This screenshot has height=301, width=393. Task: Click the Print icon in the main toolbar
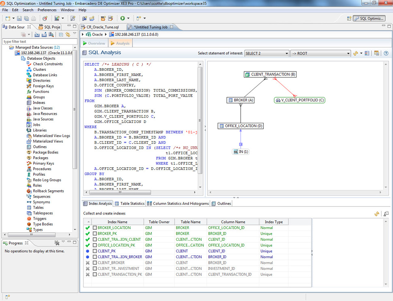[x=34, y=18]
